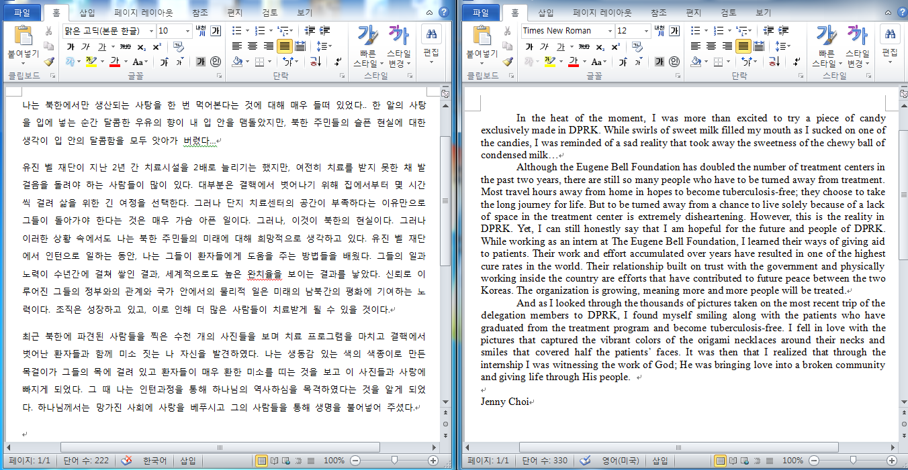Click Format Painter brush in the left window
Image resolution: width=908 pixels, height=470 pixels.
pyautogui.click(x=48, y=62)
